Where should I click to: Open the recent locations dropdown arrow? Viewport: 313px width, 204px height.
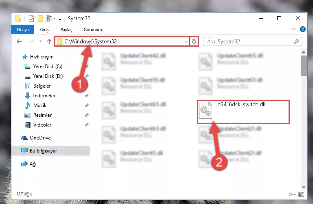41,41
